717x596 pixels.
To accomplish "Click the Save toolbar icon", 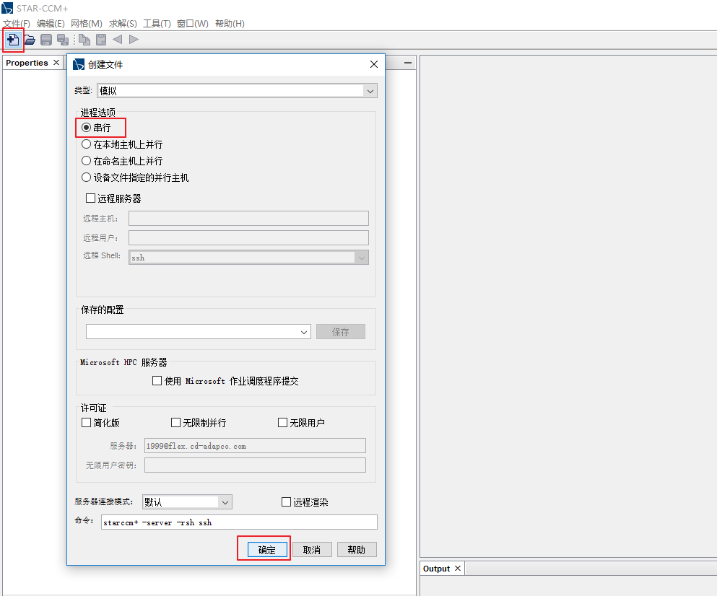I will [x=45, y=40].
